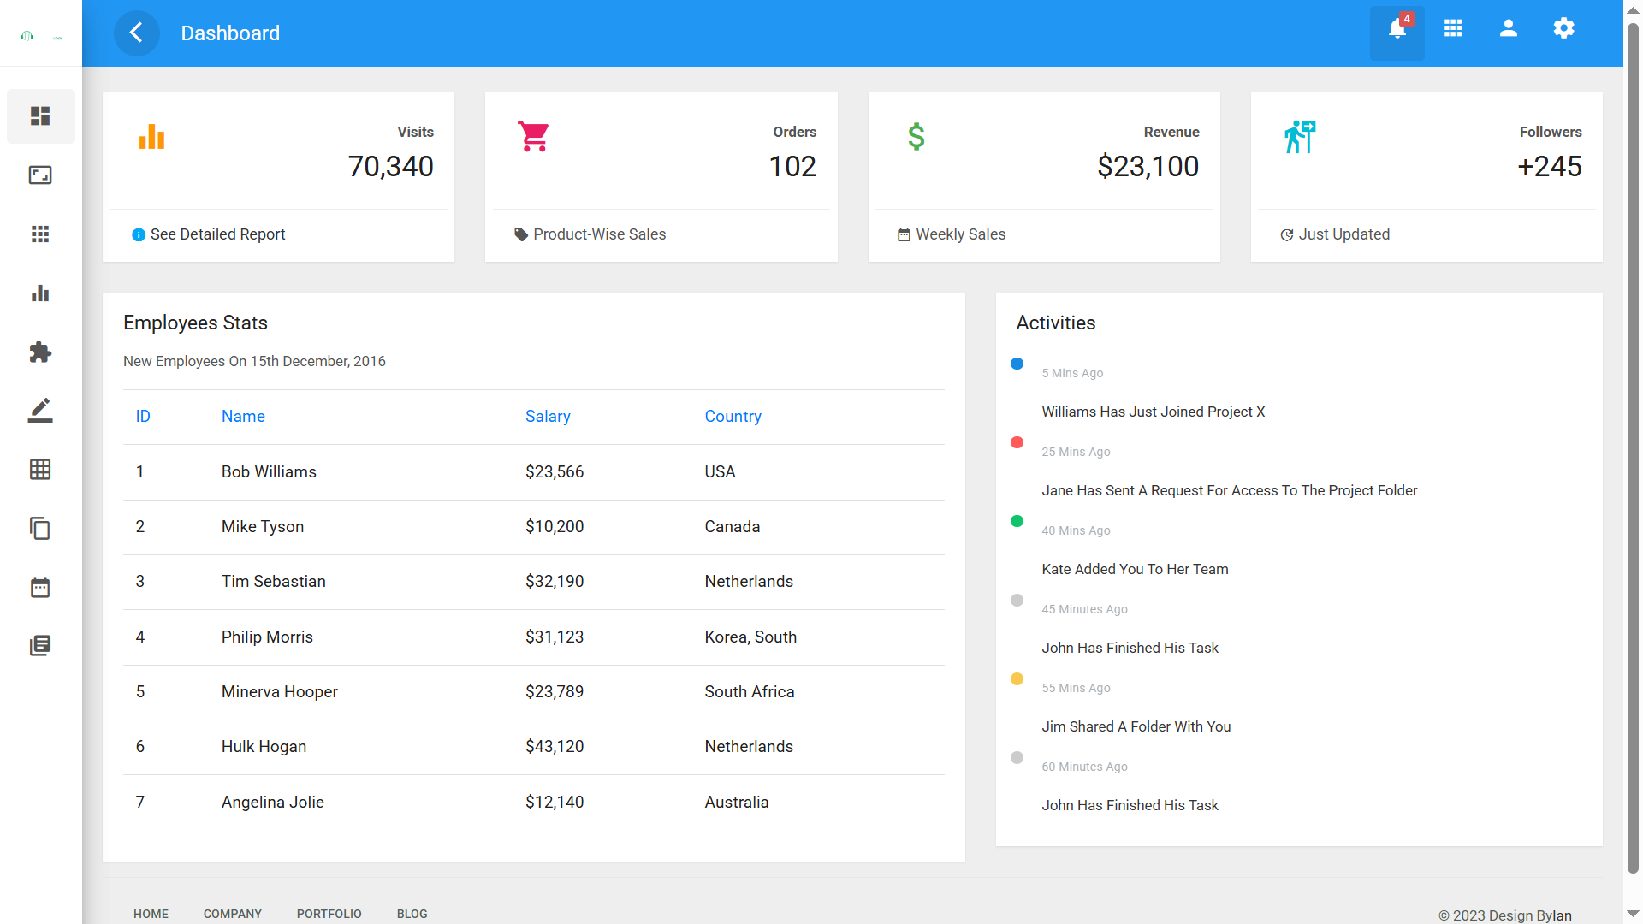This screenshot has width=1643, height=924.
Task: Open the settings gear icon
Action: [x=1563, y=28]
